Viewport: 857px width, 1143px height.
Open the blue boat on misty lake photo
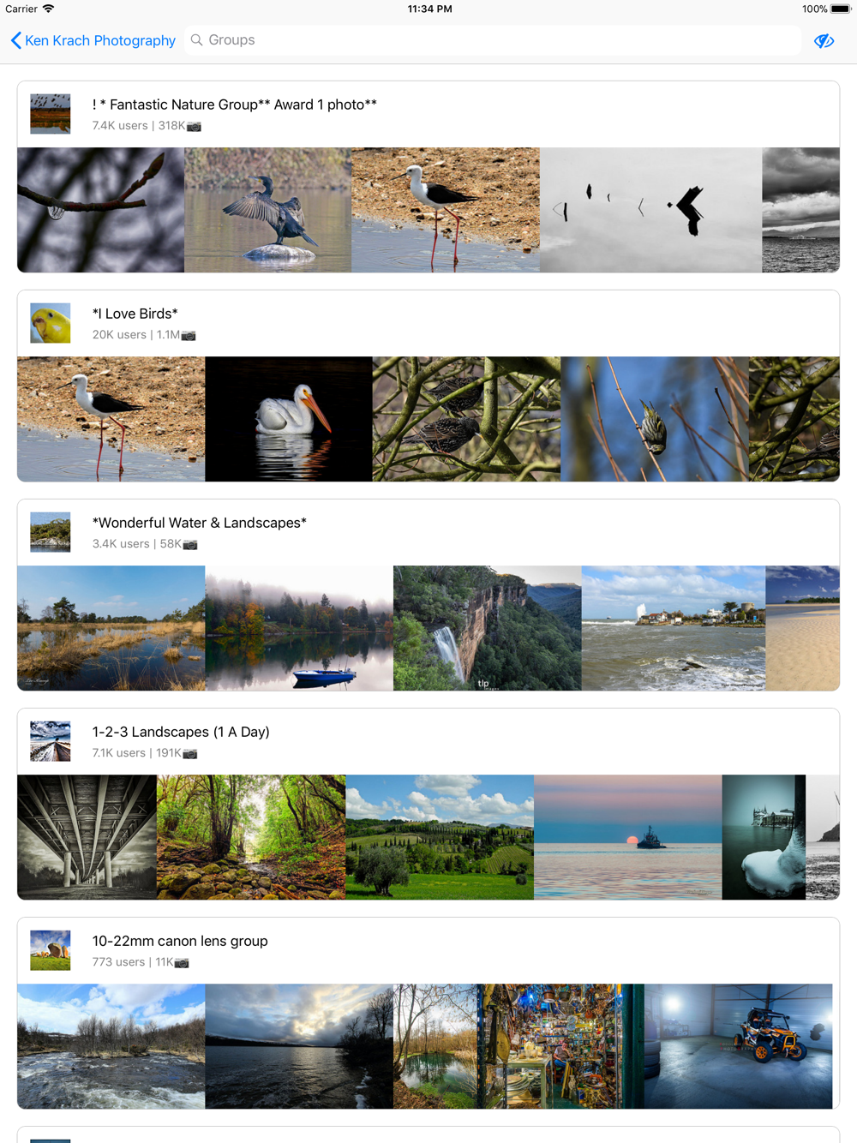(x=299, y=628)
